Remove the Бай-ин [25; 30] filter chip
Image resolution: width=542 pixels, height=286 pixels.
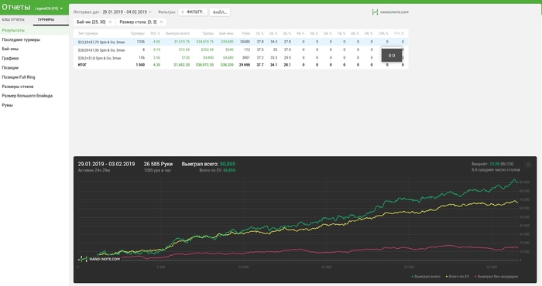click(110, 22)
